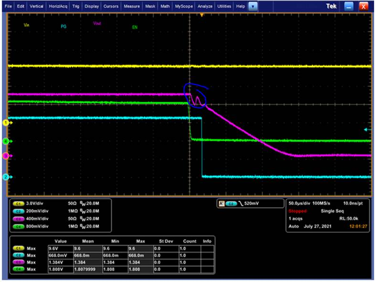This screenshot has width=376, height=282.
Task: Click the C1 Max measurement badge
Action: pyautogui.click(x=18, y=249)
